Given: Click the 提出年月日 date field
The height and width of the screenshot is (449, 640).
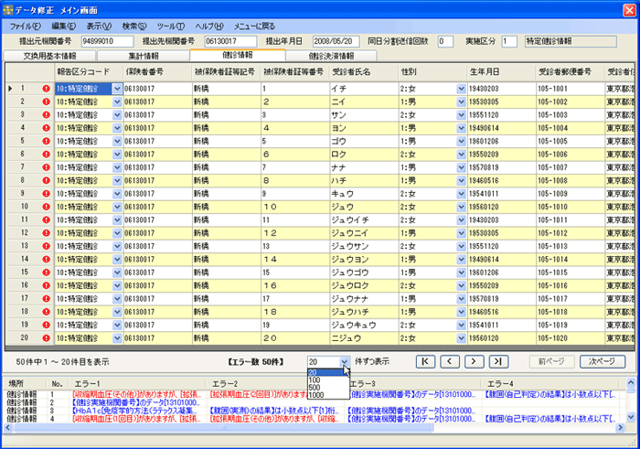Looking at the screenshot, I should 336,41.
